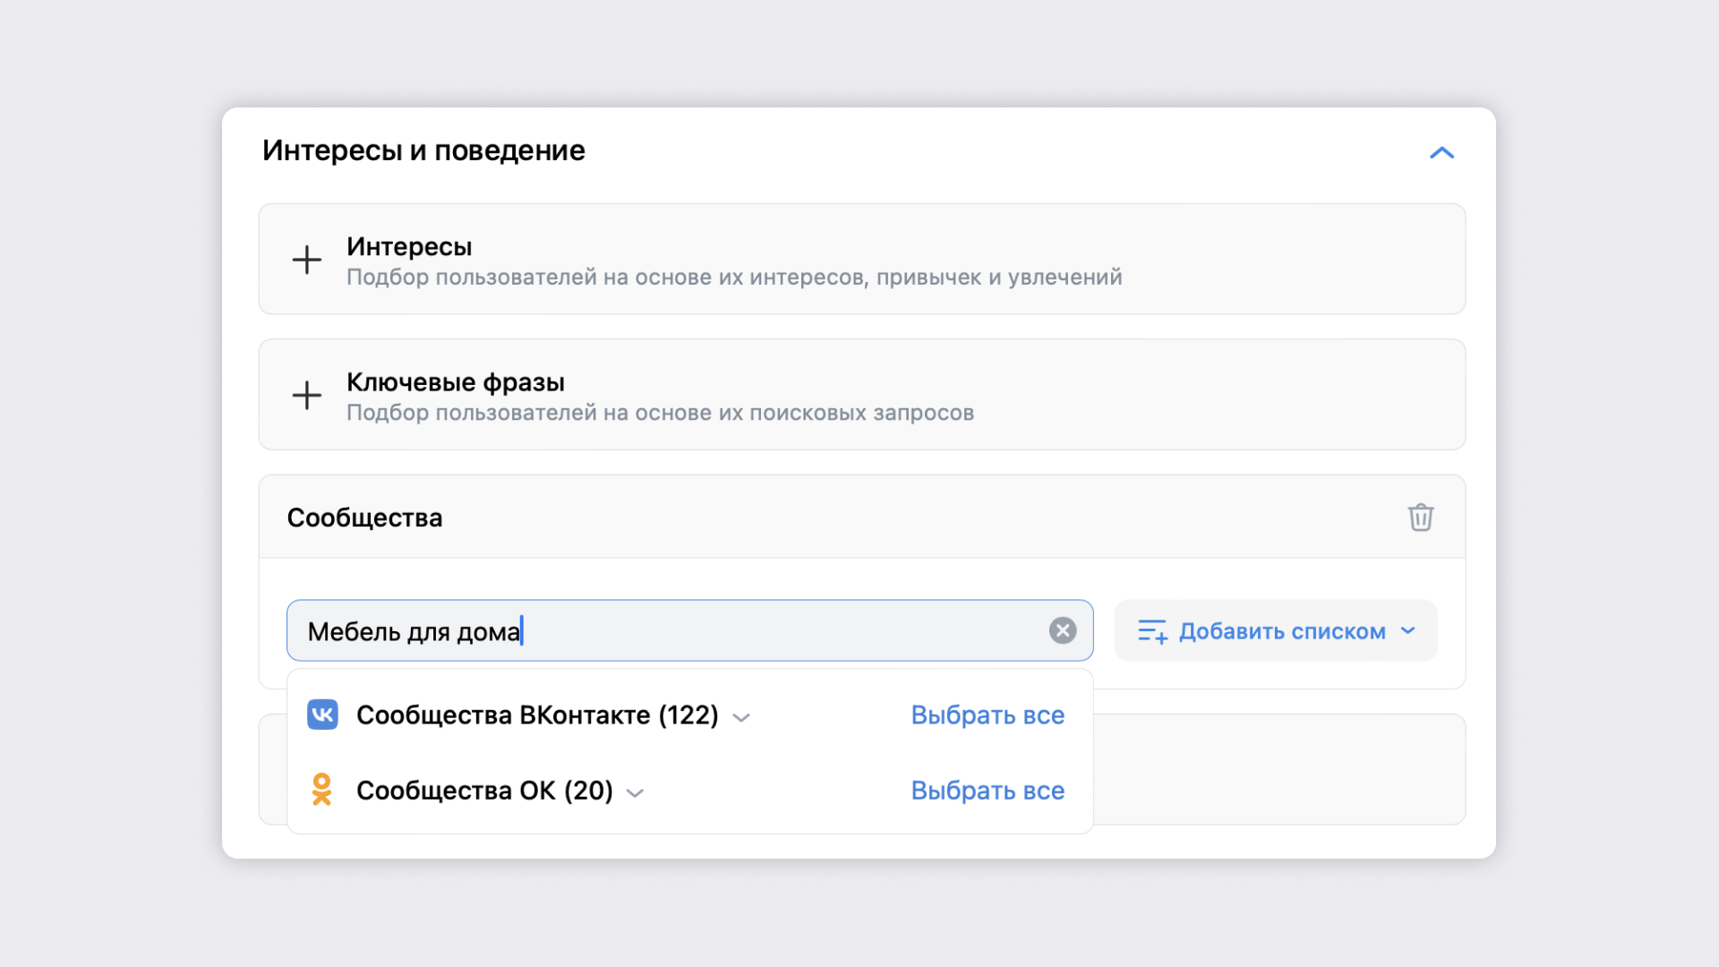
Task: Click the description under Ключевые фразы
Action: 660,413
